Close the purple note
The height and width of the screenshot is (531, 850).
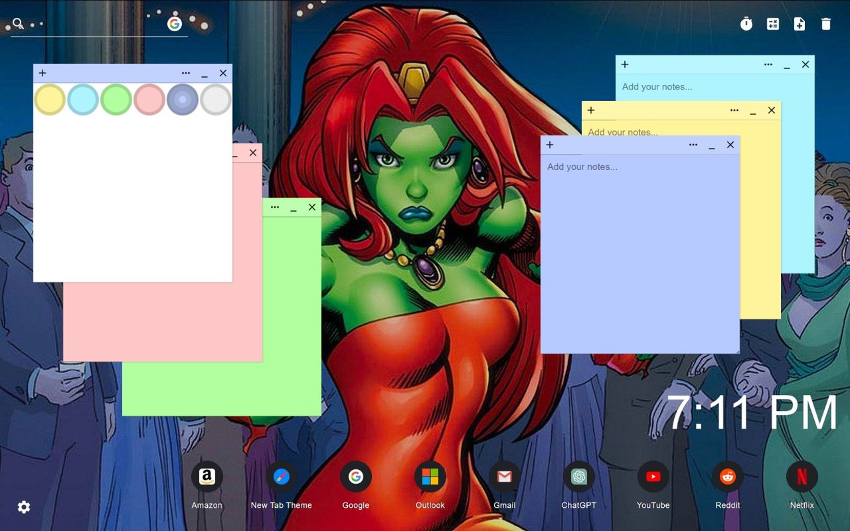tap(730, 145)
